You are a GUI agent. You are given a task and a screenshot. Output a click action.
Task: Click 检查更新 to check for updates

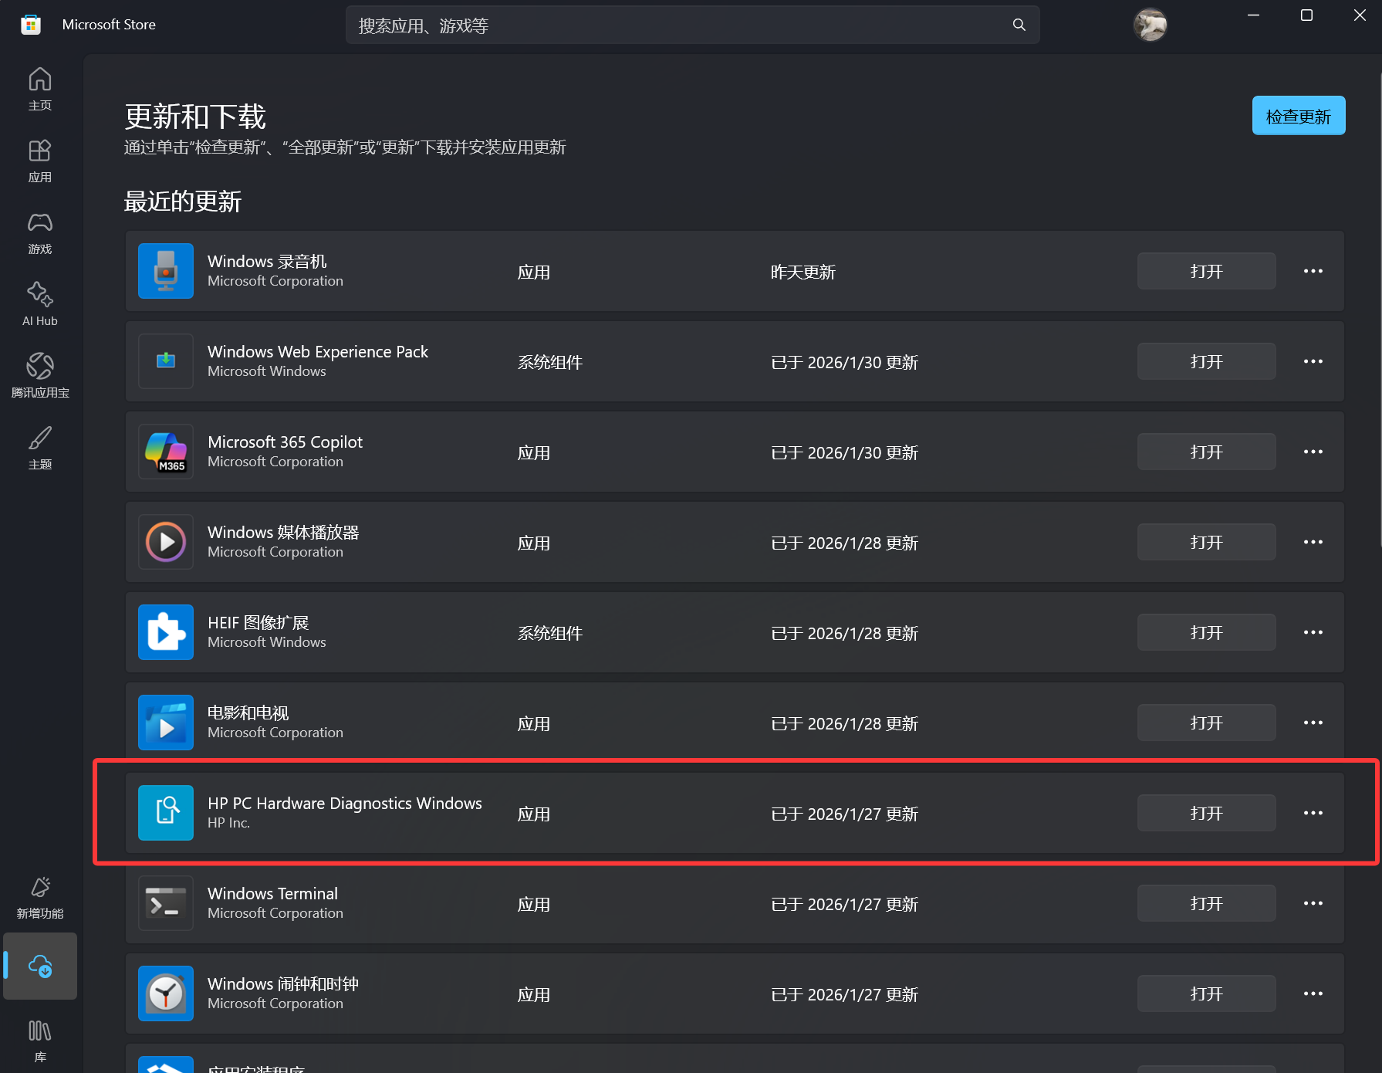click(x=1298, y=115)
